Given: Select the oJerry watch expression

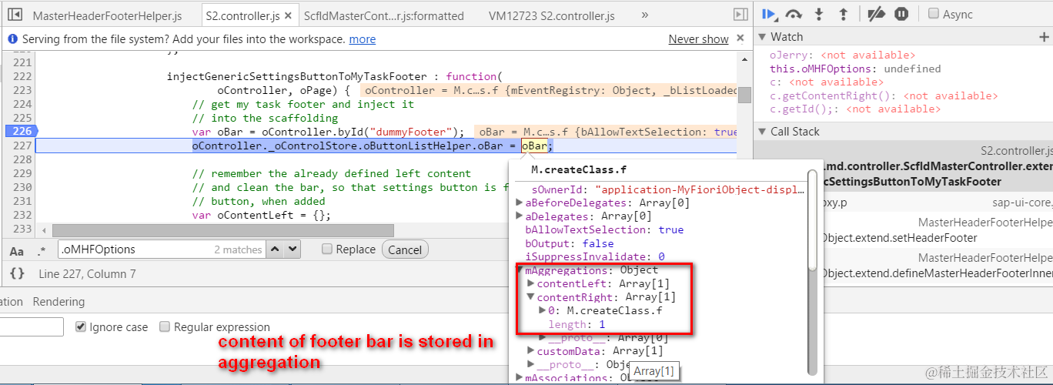Looking at the screenshot, I should (x=842, y=55).
